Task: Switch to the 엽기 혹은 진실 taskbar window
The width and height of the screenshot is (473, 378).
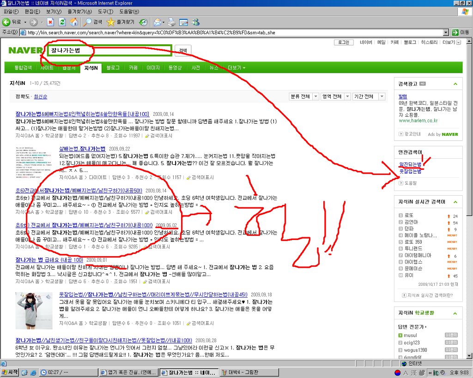Action: (x=129, y=372)
